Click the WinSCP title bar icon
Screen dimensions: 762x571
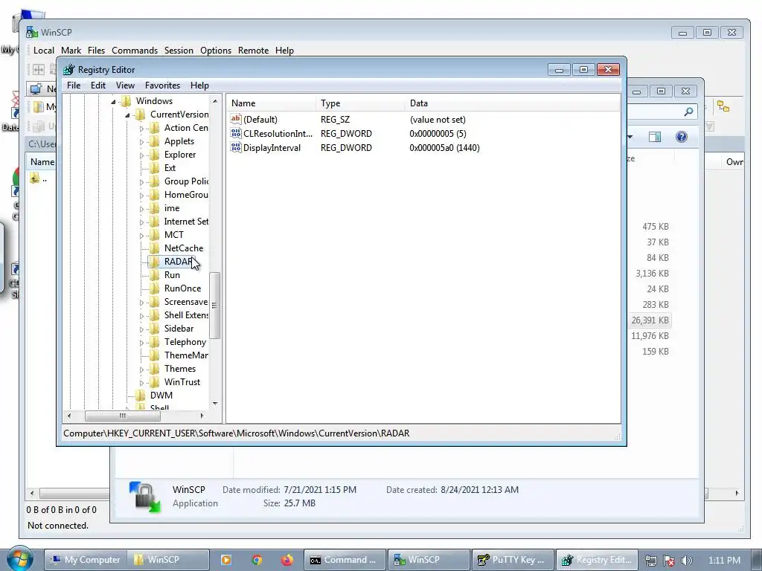[x=32, y=32]
